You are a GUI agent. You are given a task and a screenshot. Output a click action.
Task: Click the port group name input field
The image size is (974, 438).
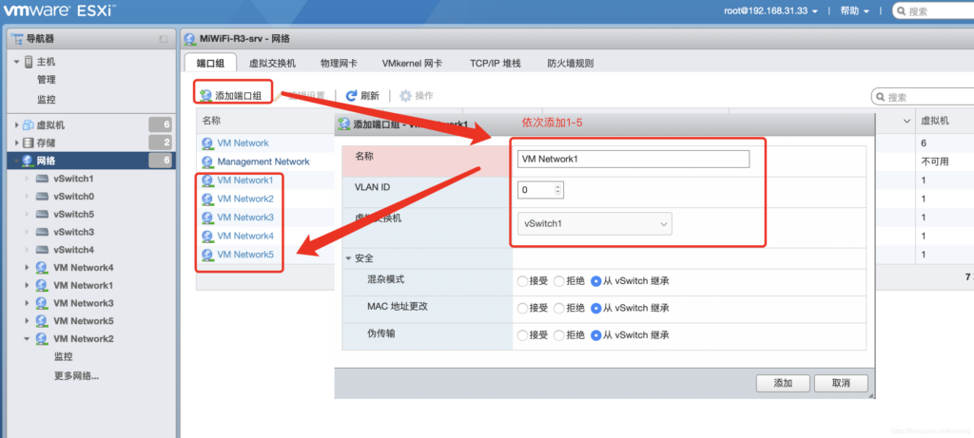633,160
